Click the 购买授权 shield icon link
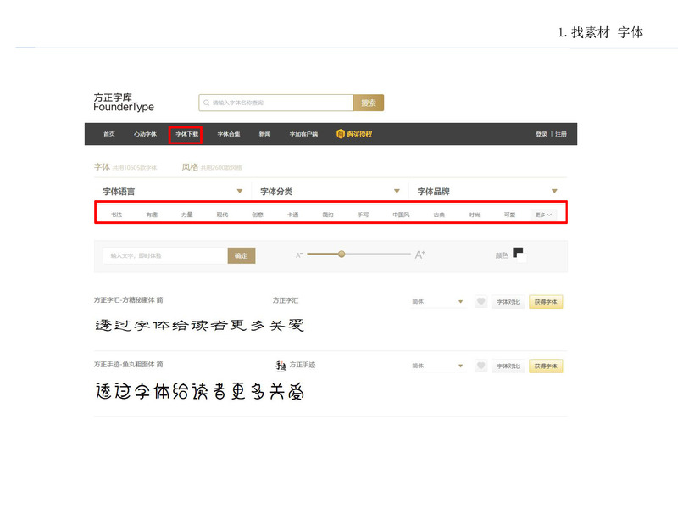Image resolution: width=678 pixels, height=509 pixels. click(354, 134)
